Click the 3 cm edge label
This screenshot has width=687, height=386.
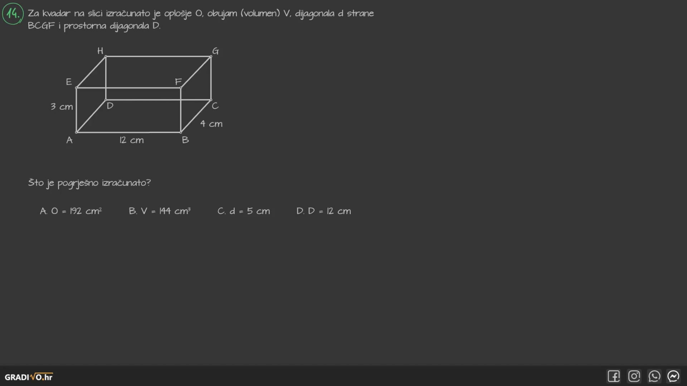tap(62, 107)
